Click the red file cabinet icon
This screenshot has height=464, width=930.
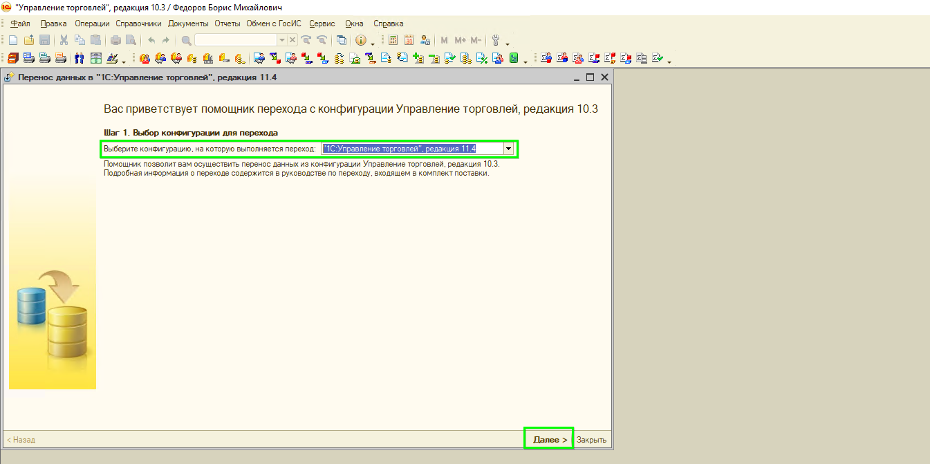12,58
